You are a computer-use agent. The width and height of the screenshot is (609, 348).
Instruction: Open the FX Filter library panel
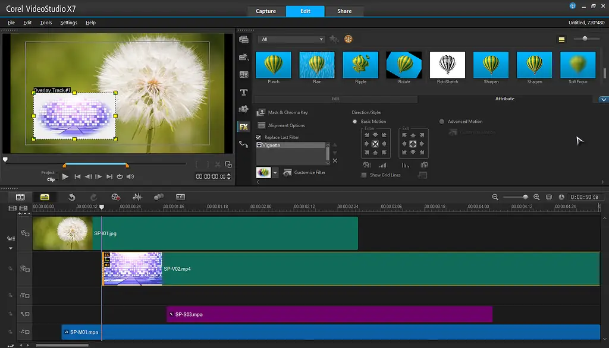pos(243,126)
